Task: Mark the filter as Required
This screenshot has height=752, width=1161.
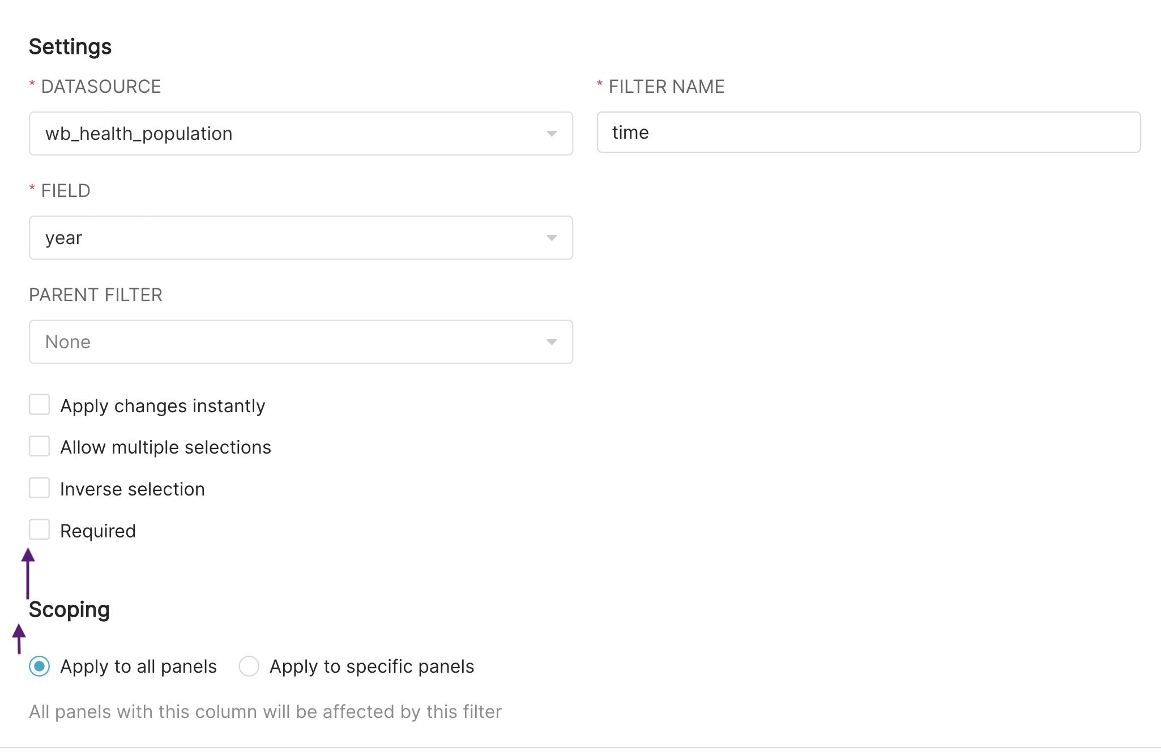Action: [x=39, y=529]
